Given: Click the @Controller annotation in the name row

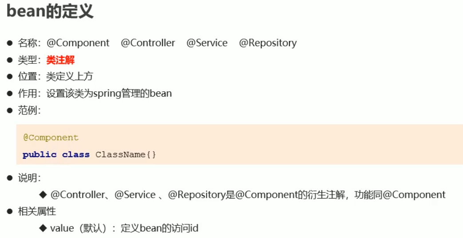Looking at the screenshot, I should click(x=148, y=43).
